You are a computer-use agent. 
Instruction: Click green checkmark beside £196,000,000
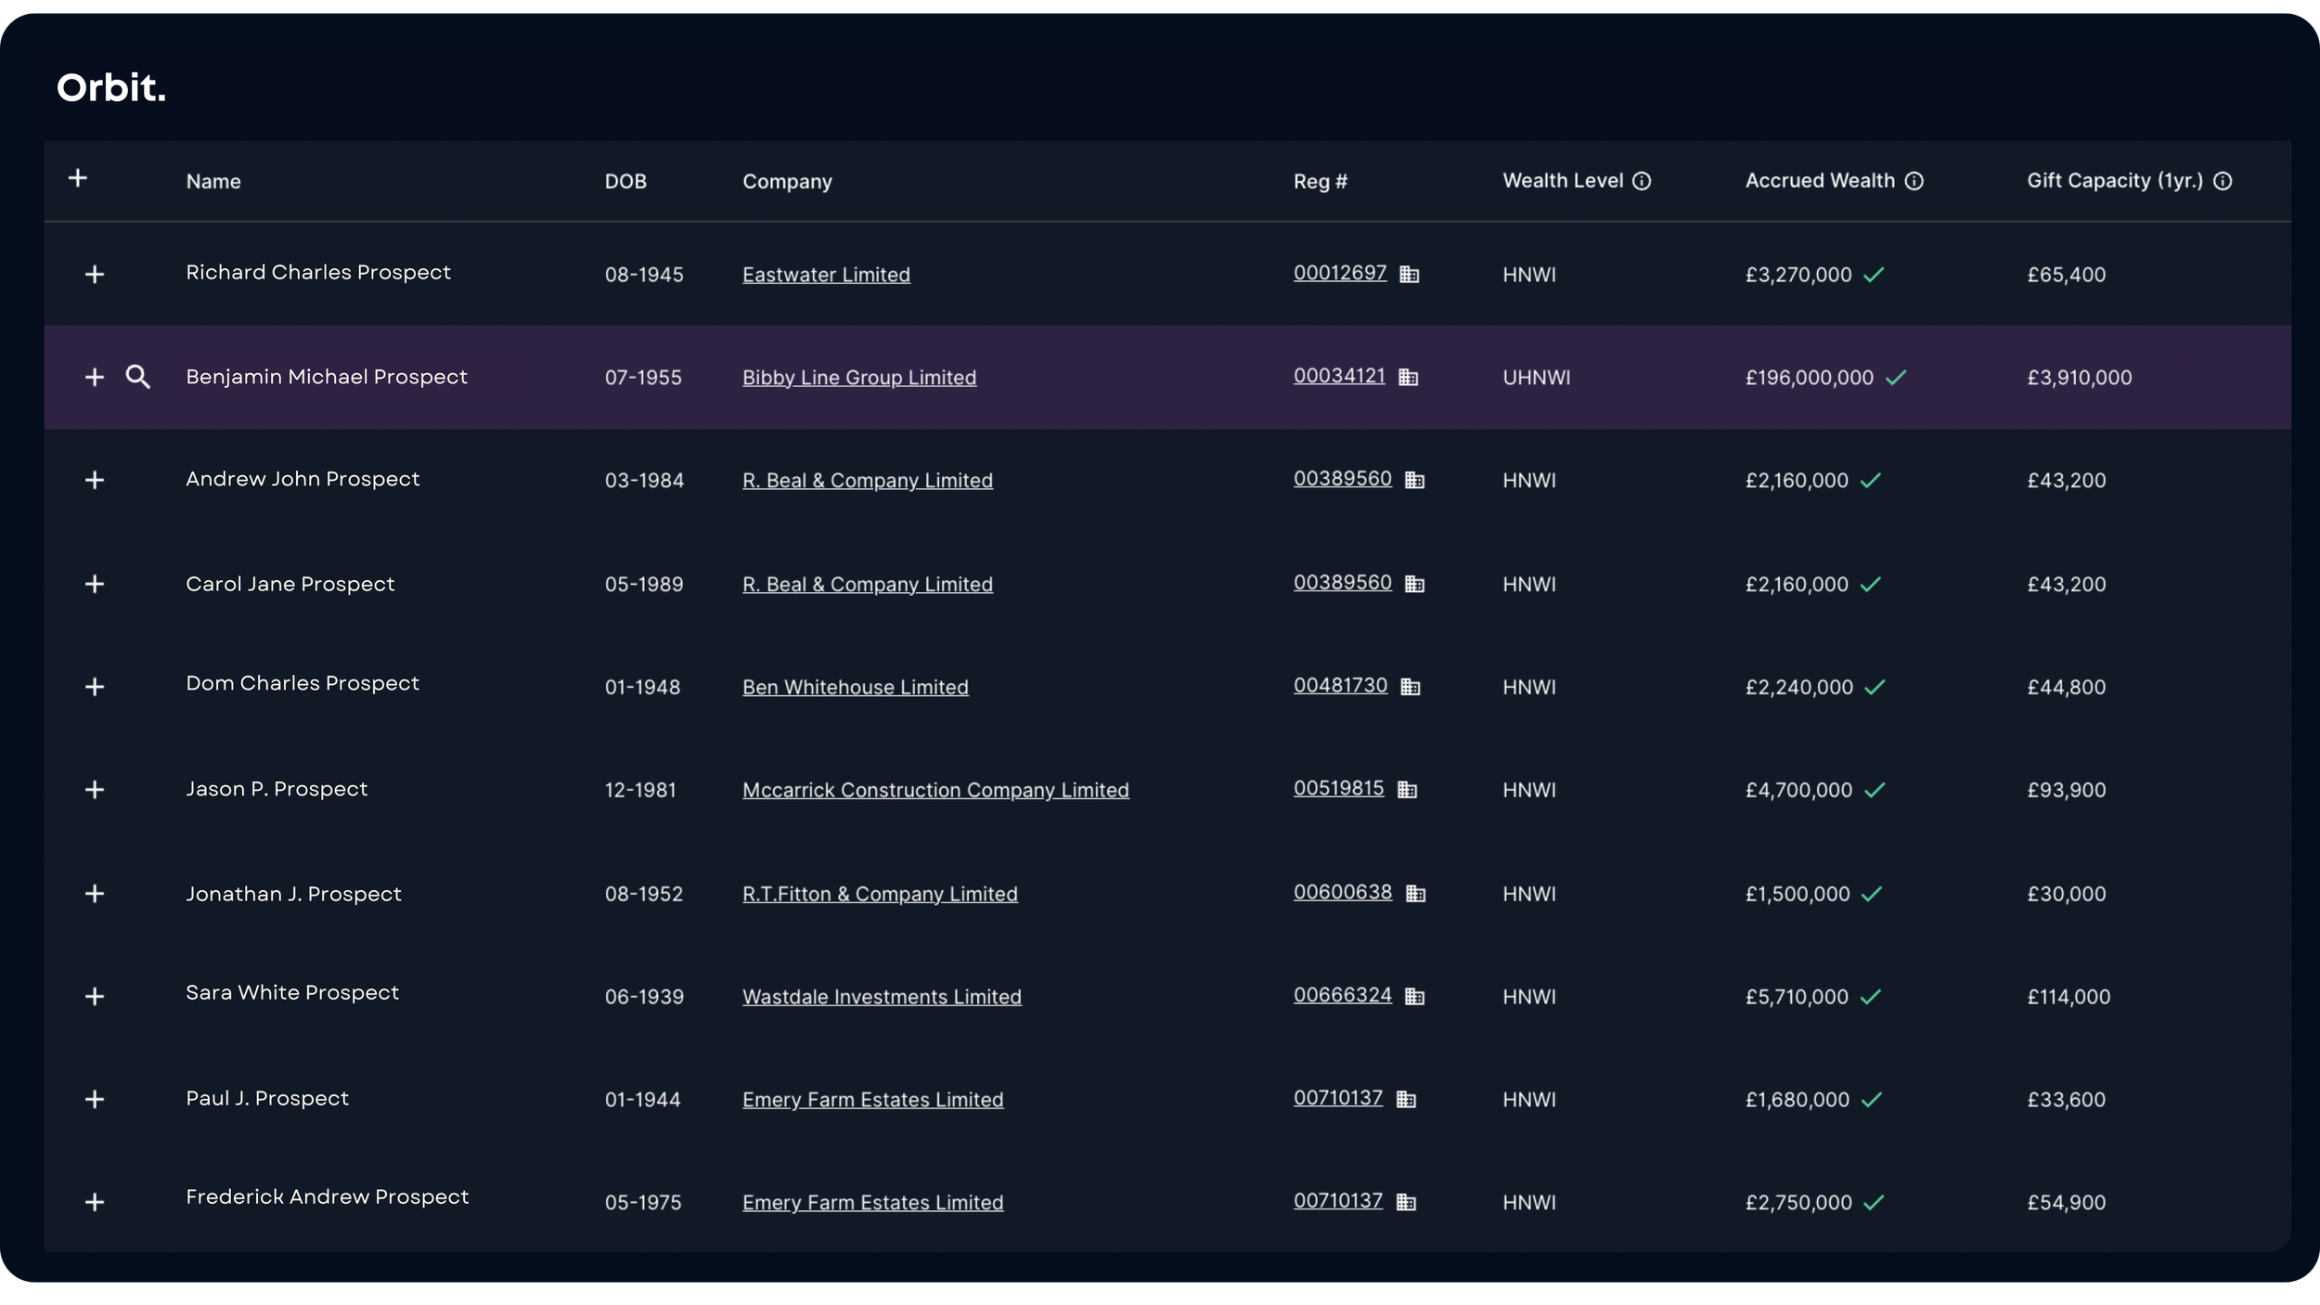point(1896,378)
